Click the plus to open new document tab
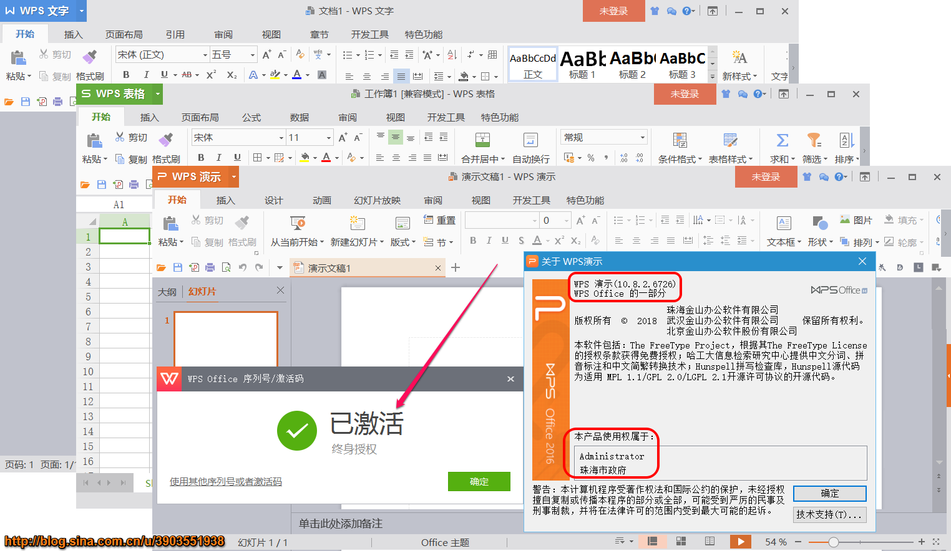The width and height of the screenshot is (951, 551). pos(456,267)
